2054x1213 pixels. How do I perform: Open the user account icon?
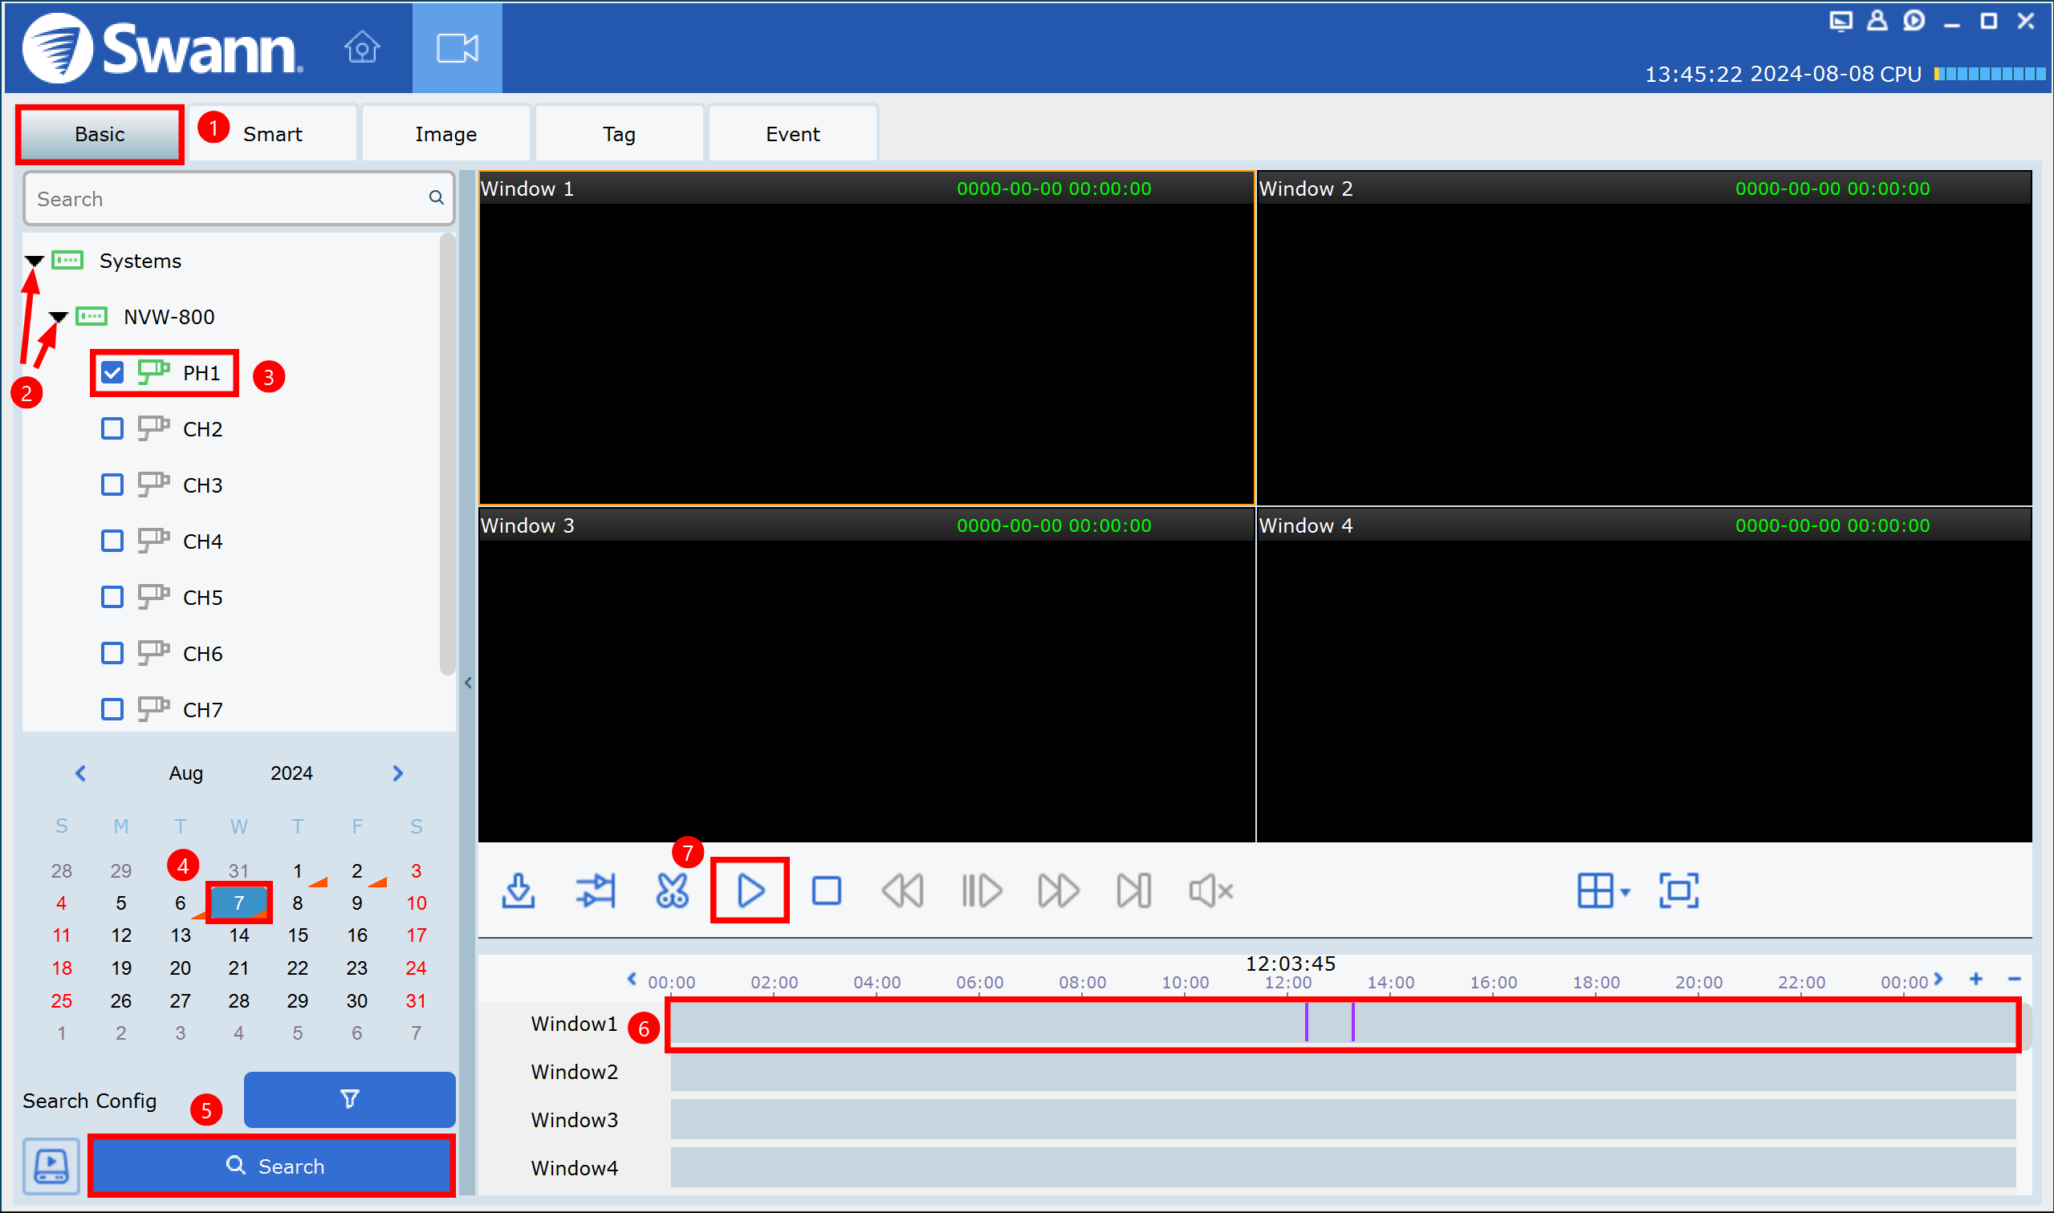1877,21
